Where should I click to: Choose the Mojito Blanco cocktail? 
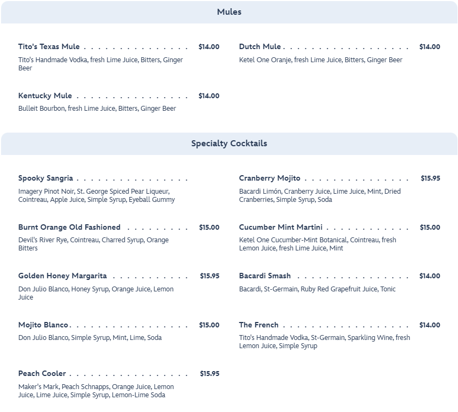(x=44, y=325)
